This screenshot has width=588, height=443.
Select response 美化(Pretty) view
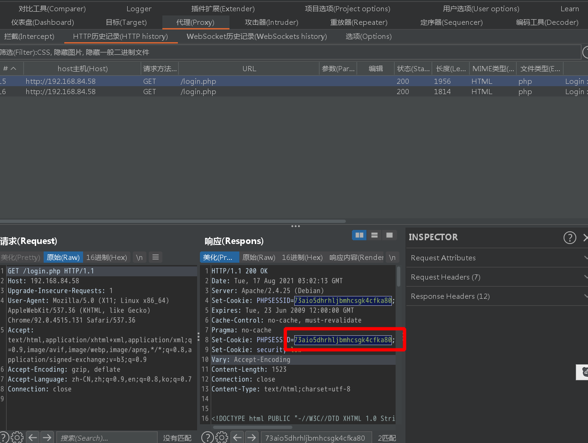pos(219,257)
